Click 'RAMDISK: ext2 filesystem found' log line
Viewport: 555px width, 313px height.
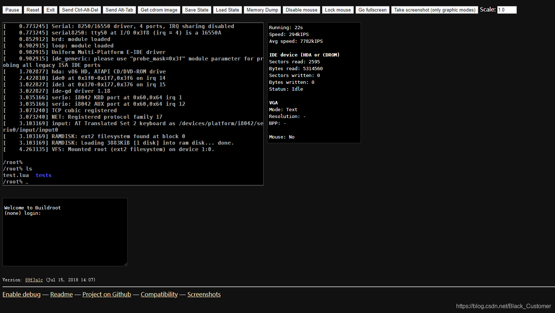click(94, 136)
